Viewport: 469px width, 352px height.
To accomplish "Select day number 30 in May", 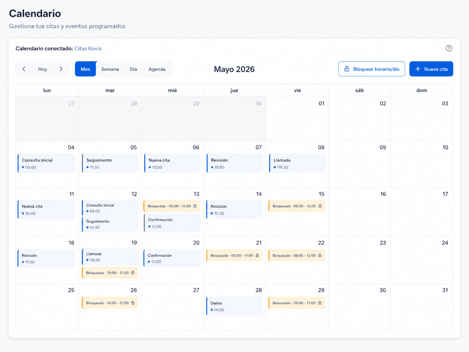I will point(360,307).
